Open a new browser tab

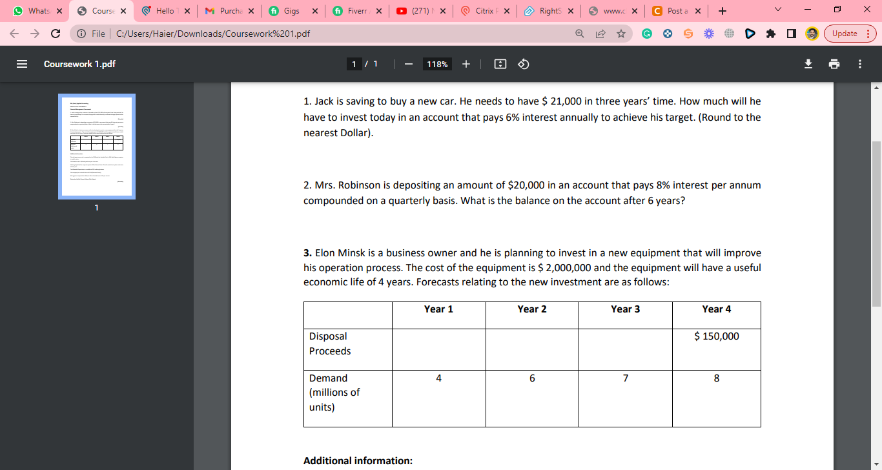pyautogui.click(x=723, y=10)
